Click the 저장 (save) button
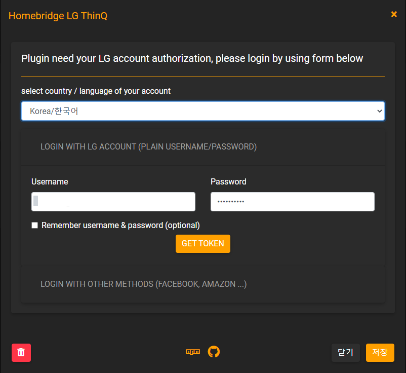Image resolution: width=406 pixels, height=373 pixels. click(x=380, y=353)
